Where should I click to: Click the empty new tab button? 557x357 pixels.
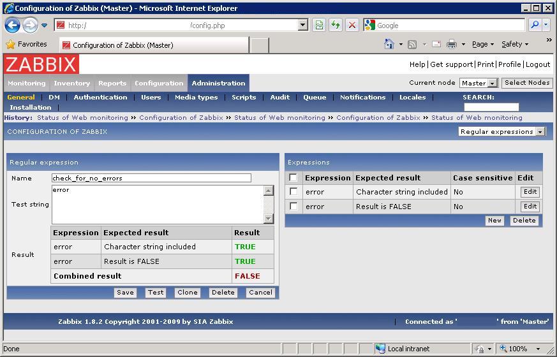pyautogui.click(x=259, y=45)
